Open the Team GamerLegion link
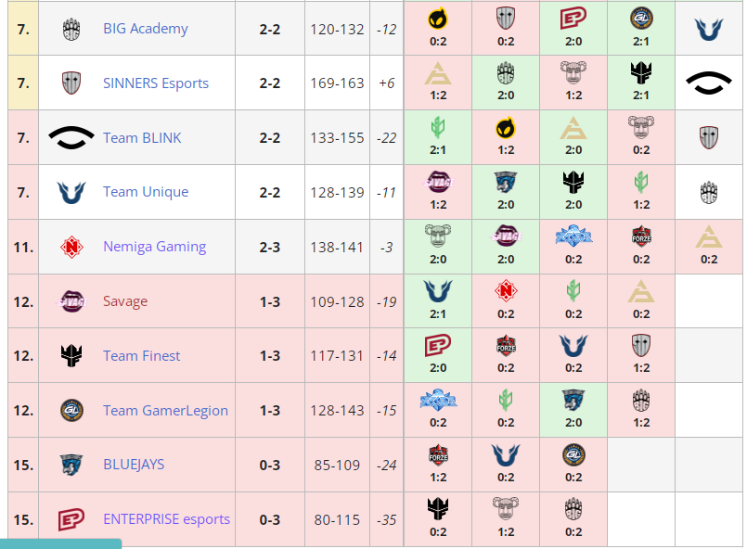Screen dimensions: 747x549 (x=165, y=410)
